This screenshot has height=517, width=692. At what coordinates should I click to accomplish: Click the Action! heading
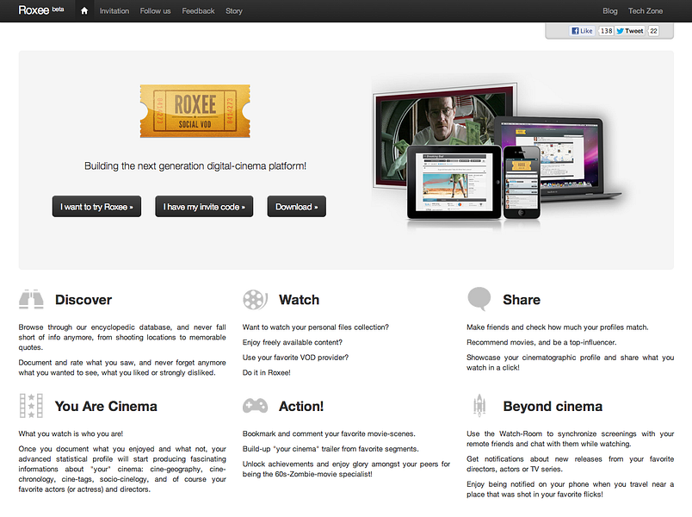tap(301, 406)
